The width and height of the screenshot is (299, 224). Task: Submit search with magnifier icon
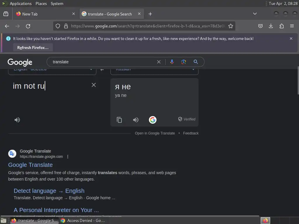point(196,62)
